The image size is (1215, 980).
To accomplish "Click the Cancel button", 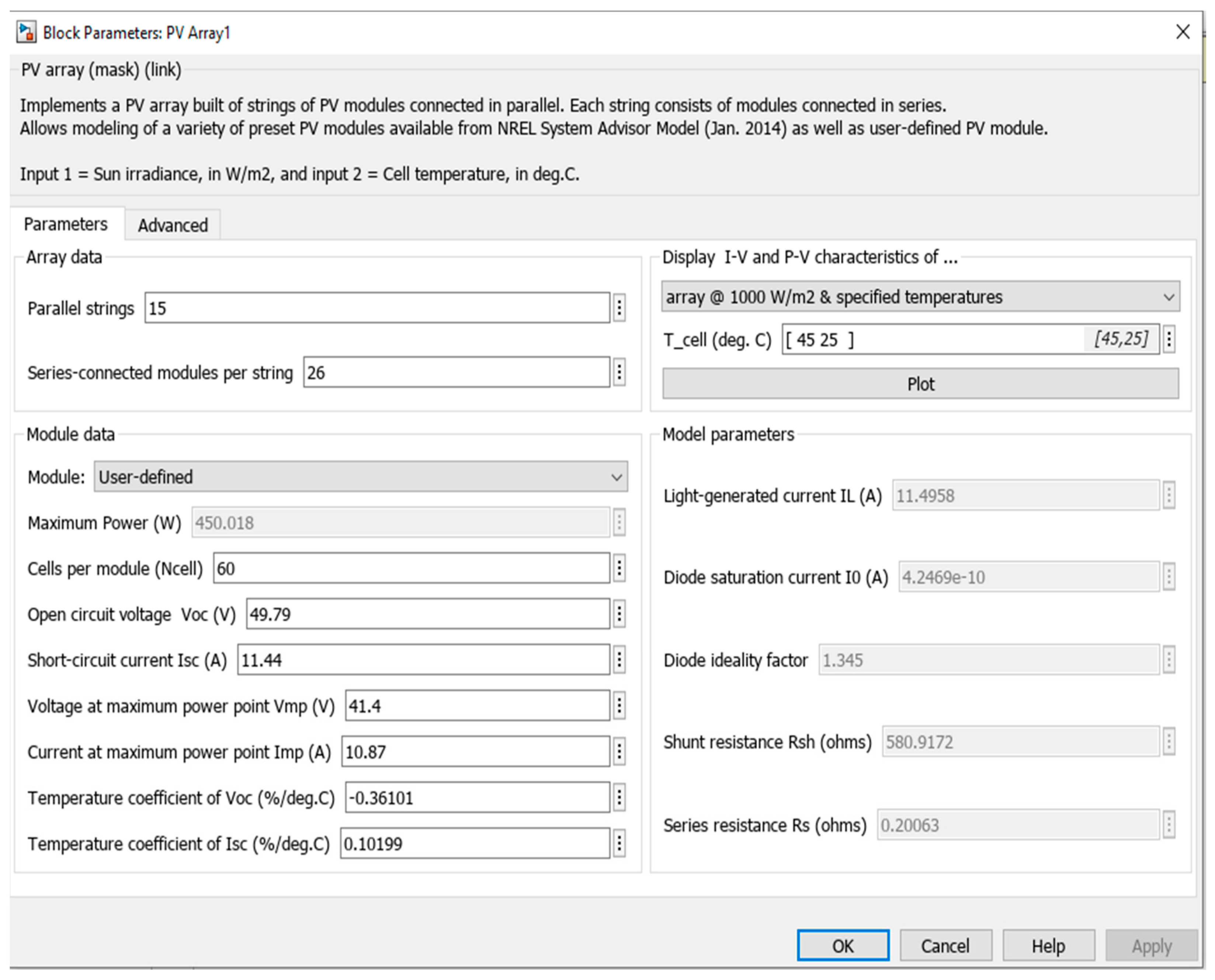I will click(945, 946).
